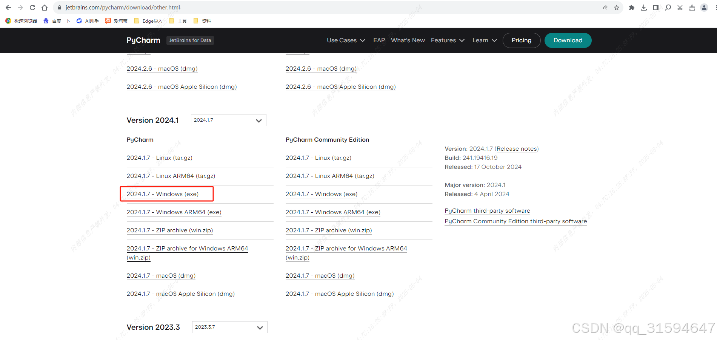Download PyCharm 2024.1.7 macOS Apple Silicon

pos(180,294)
